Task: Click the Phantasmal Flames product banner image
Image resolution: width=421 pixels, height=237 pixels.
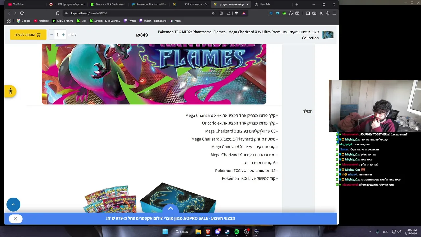Action: click(x=154, y=74)
